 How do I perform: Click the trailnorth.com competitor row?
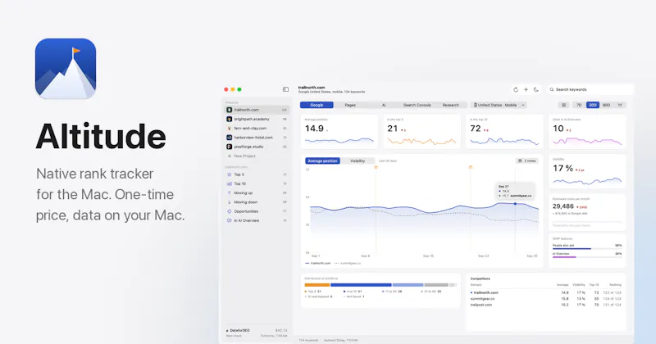click(x=545, y=292)
